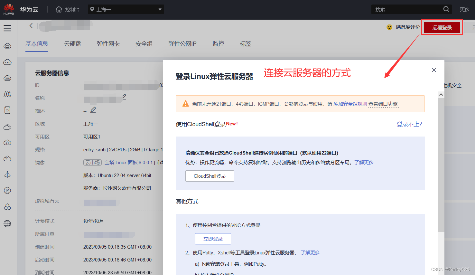Switch to the 弹性公网IP tab
Viewport: 475px width, 275px height.
coord(182,44)
